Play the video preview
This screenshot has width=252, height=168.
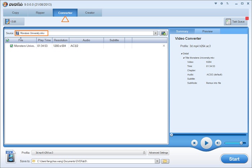coord(206,143)
